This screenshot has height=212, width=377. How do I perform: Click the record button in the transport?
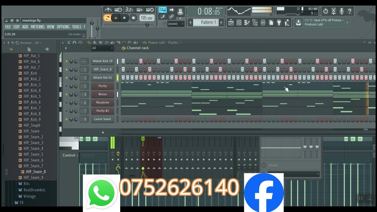click(133, 18)
